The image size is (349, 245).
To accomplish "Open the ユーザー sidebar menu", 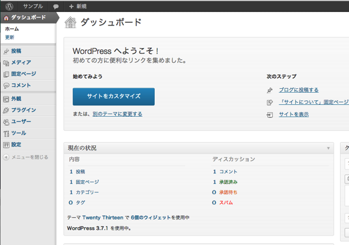I will point(21,121).
